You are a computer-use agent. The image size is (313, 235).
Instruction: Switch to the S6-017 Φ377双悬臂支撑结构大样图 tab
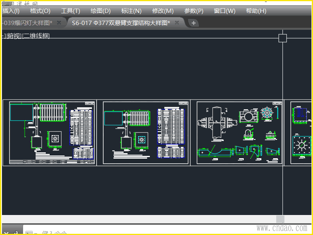121,23
